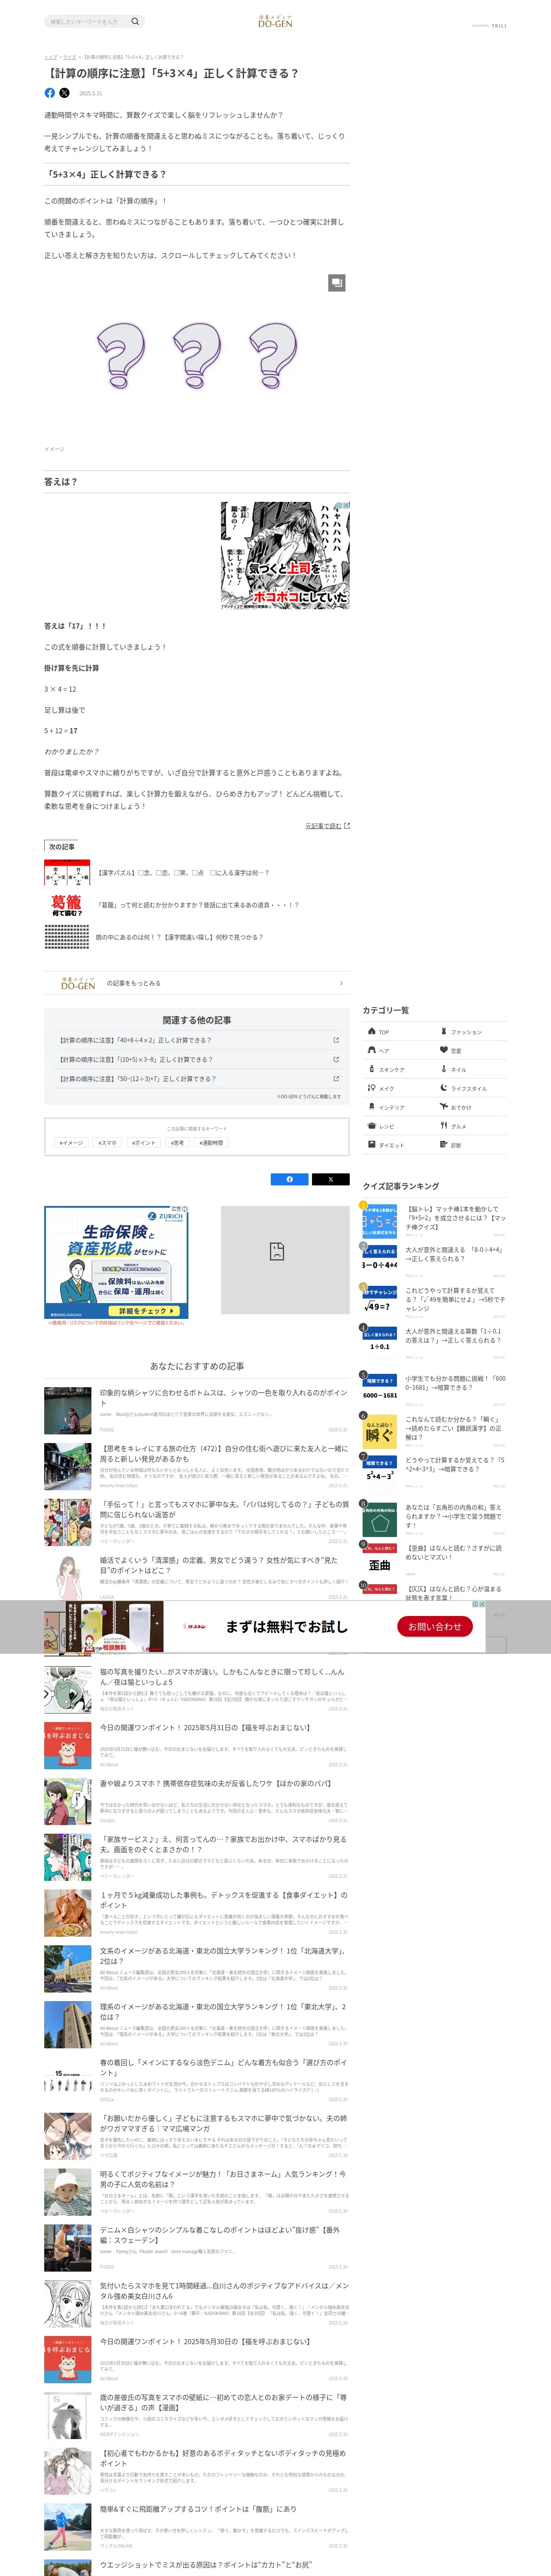
Task: Open ネイル category
Action: pyautogui.click(x=471, y=1070)
